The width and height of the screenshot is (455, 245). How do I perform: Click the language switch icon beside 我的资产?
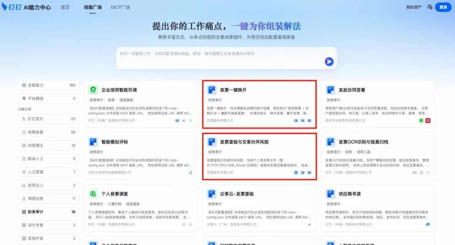point(430,7)
